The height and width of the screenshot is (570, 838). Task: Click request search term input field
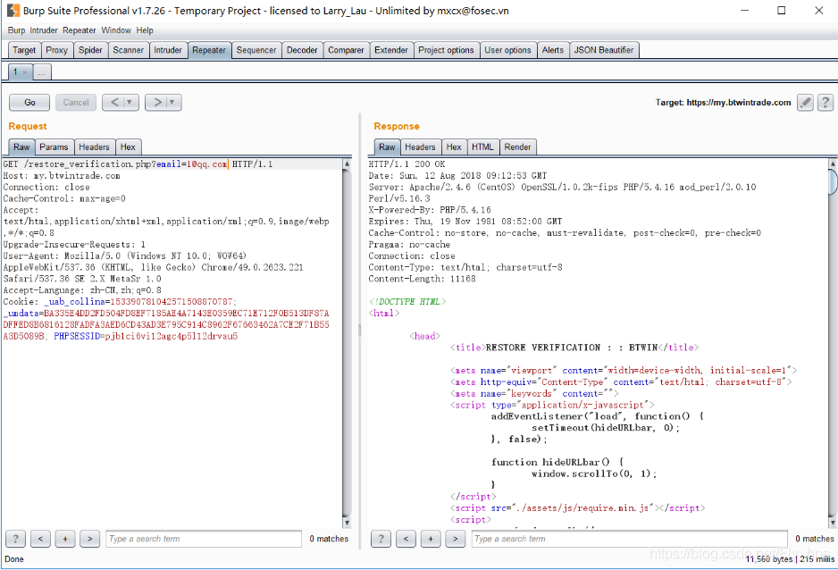[204, 539]
